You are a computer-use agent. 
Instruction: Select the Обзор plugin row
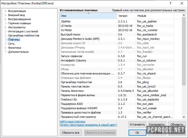(x=117, y=69)
